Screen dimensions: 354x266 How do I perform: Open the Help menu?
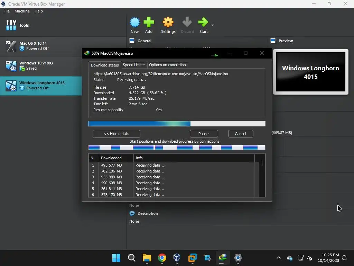39,11
